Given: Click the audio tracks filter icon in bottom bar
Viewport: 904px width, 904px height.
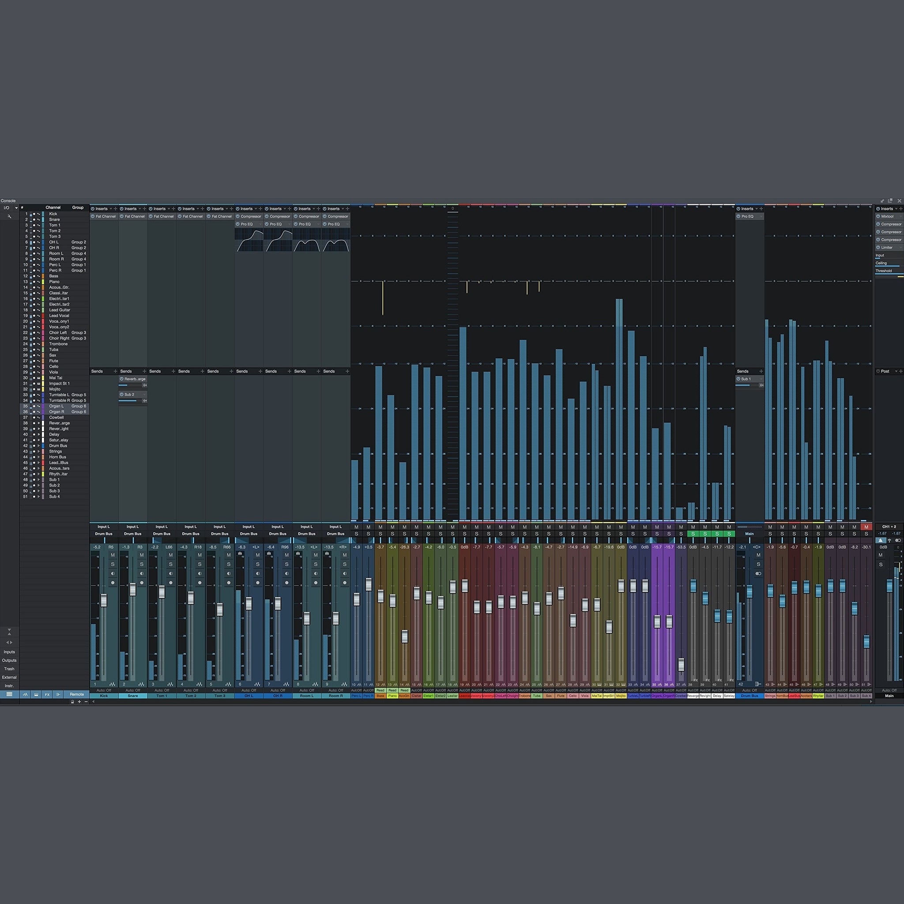Looking at the screenshot, I should [x=25, y=694].
